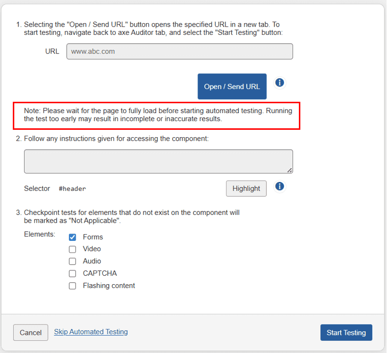Click the URL field showing www.abc.com

[x=179, y=51]
